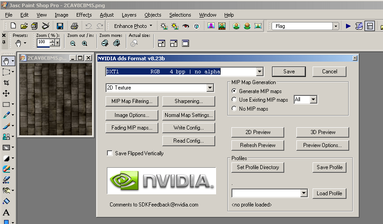
Task: Open the DXT1 compression format dropdown
Action: click(259, 72)
